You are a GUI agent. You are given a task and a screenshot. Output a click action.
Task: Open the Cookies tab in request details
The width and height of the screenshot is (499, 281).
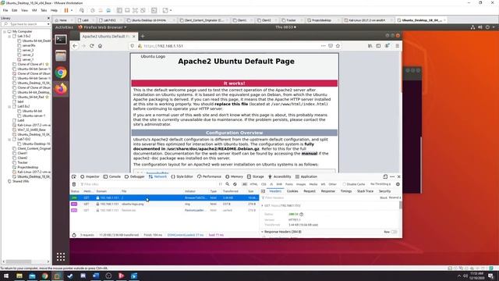(292, 191)
